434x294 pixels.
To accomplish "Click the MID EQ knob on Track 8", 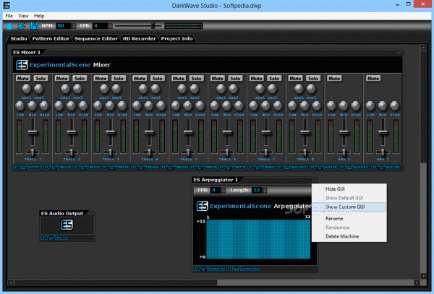I will tap(305, 105).
